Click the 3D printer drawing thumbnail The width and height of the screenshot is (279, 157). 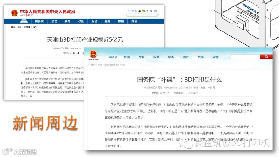click(x=247, y=23)
